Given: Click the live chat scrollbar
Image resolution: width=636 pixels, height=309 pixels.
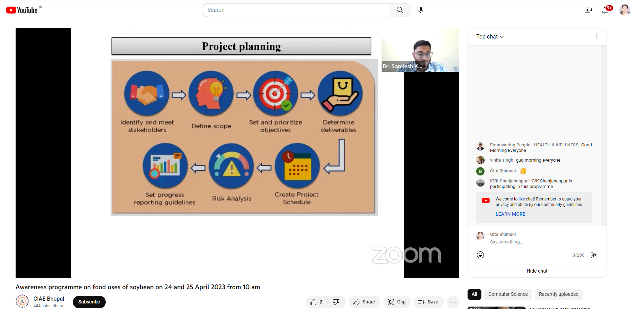Looking at the screenshot, I should point(603,135).
